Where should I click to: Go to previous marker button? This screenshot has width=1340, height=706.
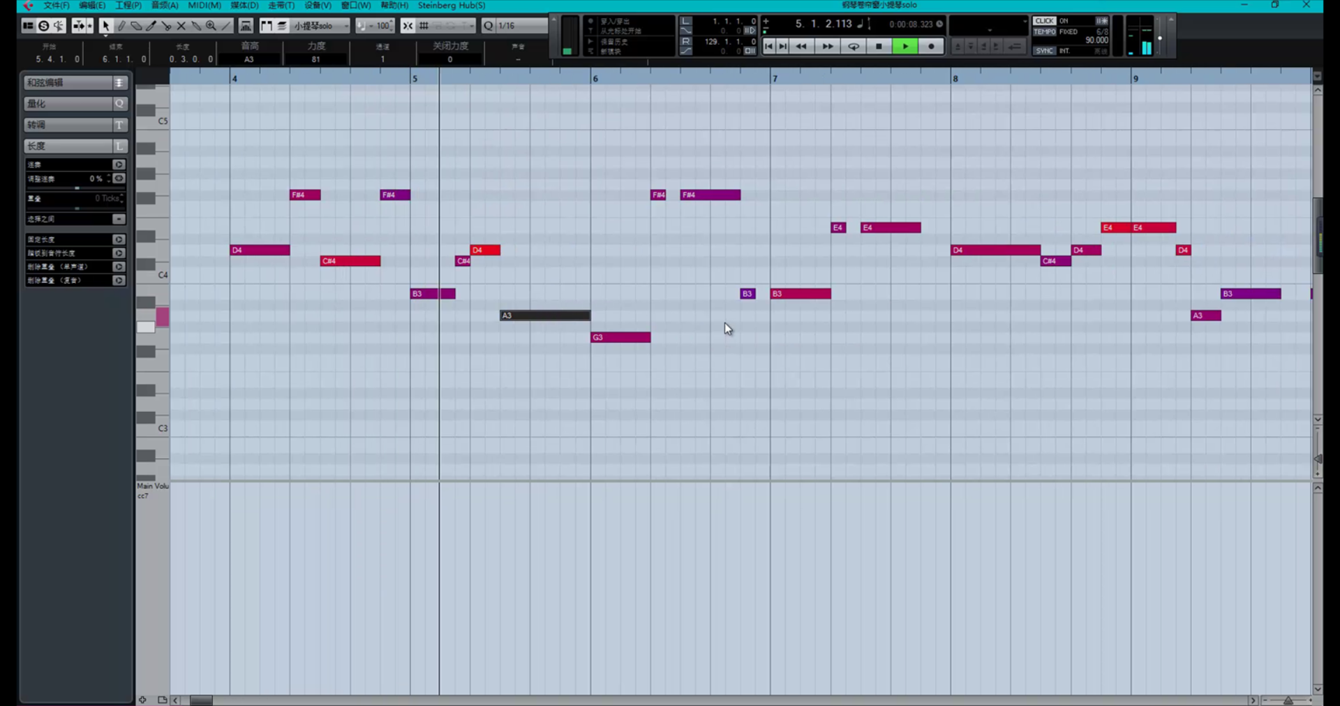click(768, 46)
